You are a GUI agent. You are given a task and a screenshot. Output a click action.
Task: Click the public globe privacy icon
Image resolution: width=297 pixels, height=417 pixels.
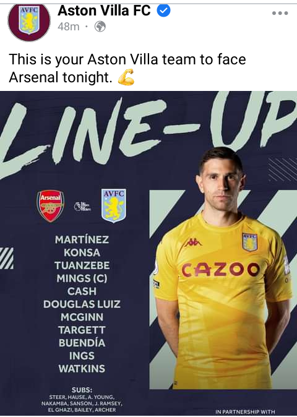click(100, 27)
